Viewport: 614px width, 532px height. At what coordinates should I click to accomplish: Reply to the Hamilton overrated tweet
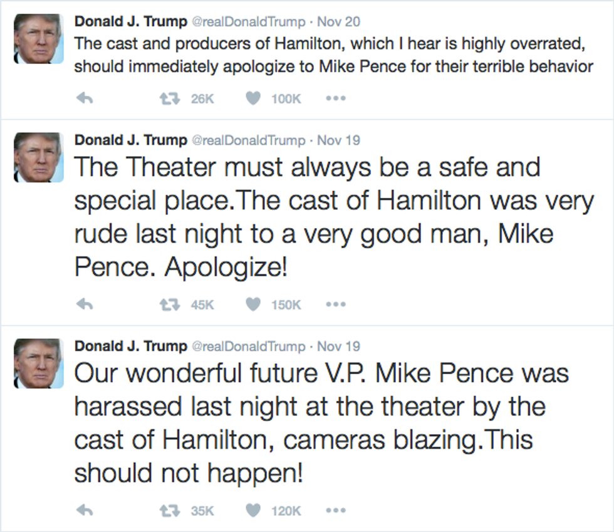tap(85, 98)
